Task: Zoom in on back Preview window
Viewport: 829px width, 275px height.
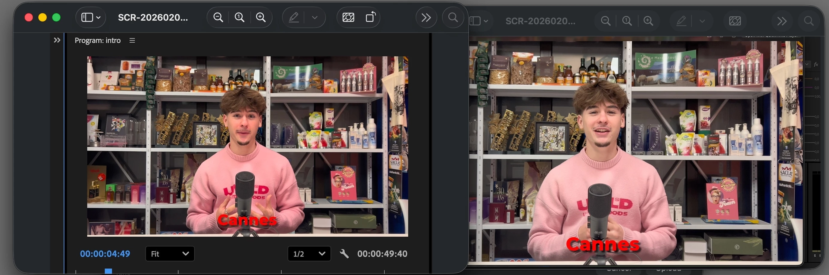Action: click(x=648, y=21)
